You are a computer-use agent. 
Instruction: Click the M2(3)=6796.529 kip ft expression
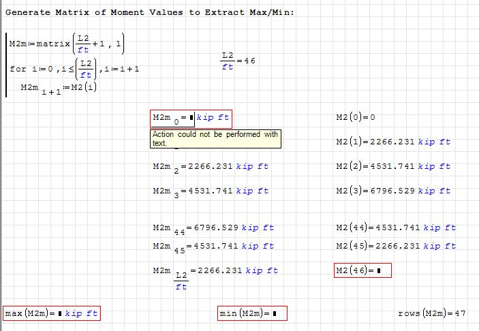pos(393,191)
